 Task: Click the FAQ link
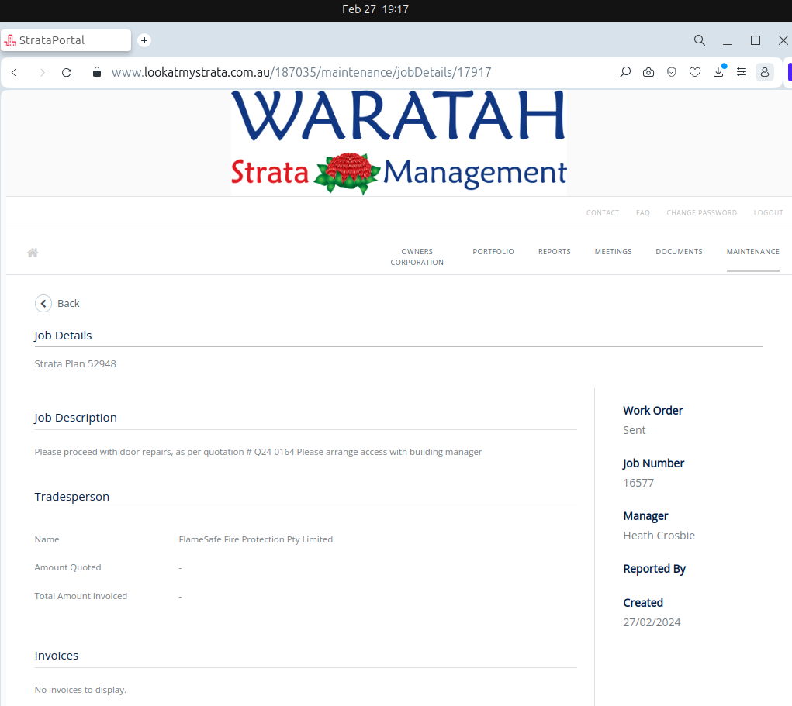(643, 213)
